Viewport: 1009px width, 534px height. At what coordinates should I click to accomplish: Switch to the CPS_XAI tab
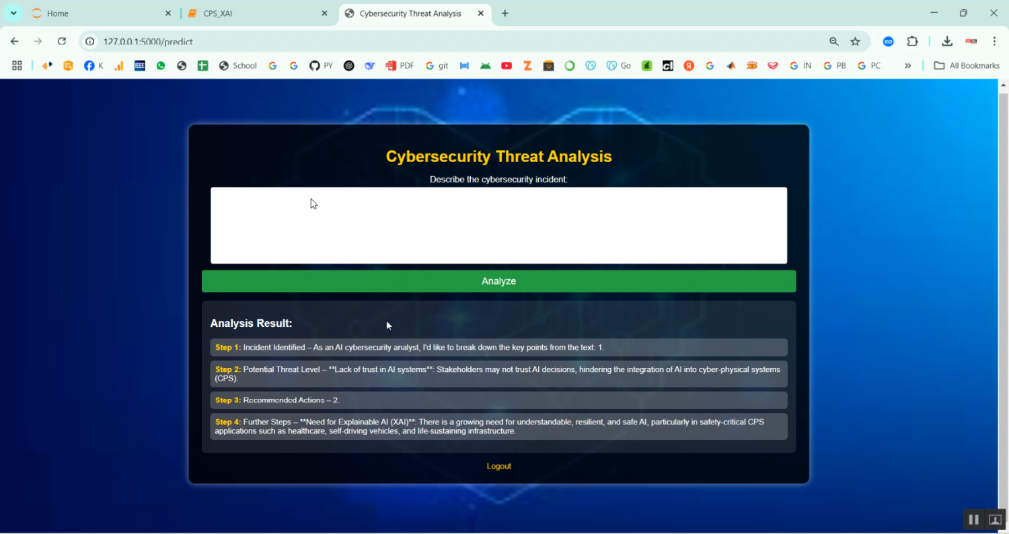point(256,13)
